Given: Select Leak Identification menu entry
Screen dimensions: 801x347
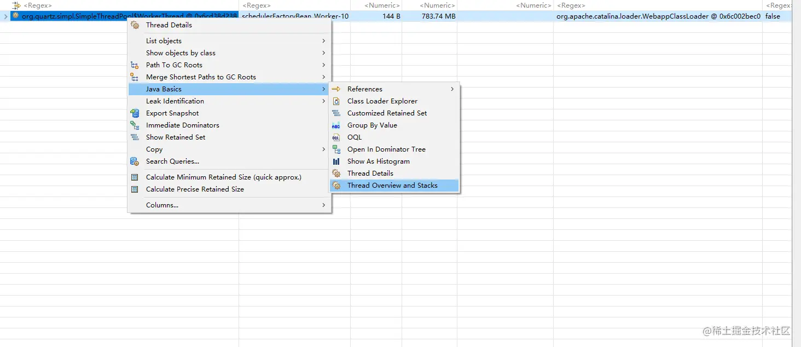Looking at the screenshot, I should click(x=229, y=101).
